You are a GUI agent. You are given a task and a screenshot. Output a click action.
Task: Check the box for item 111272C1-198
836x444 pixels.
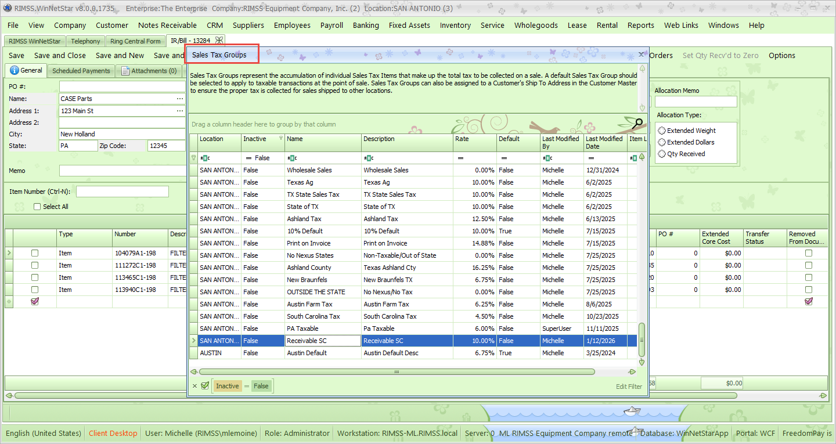(x=35, y=265)
